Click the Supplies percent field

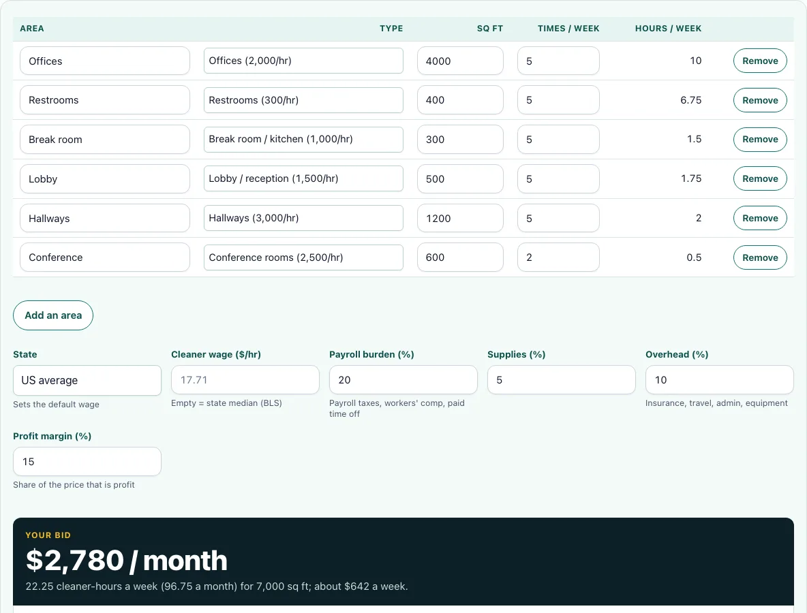(562, 380)
